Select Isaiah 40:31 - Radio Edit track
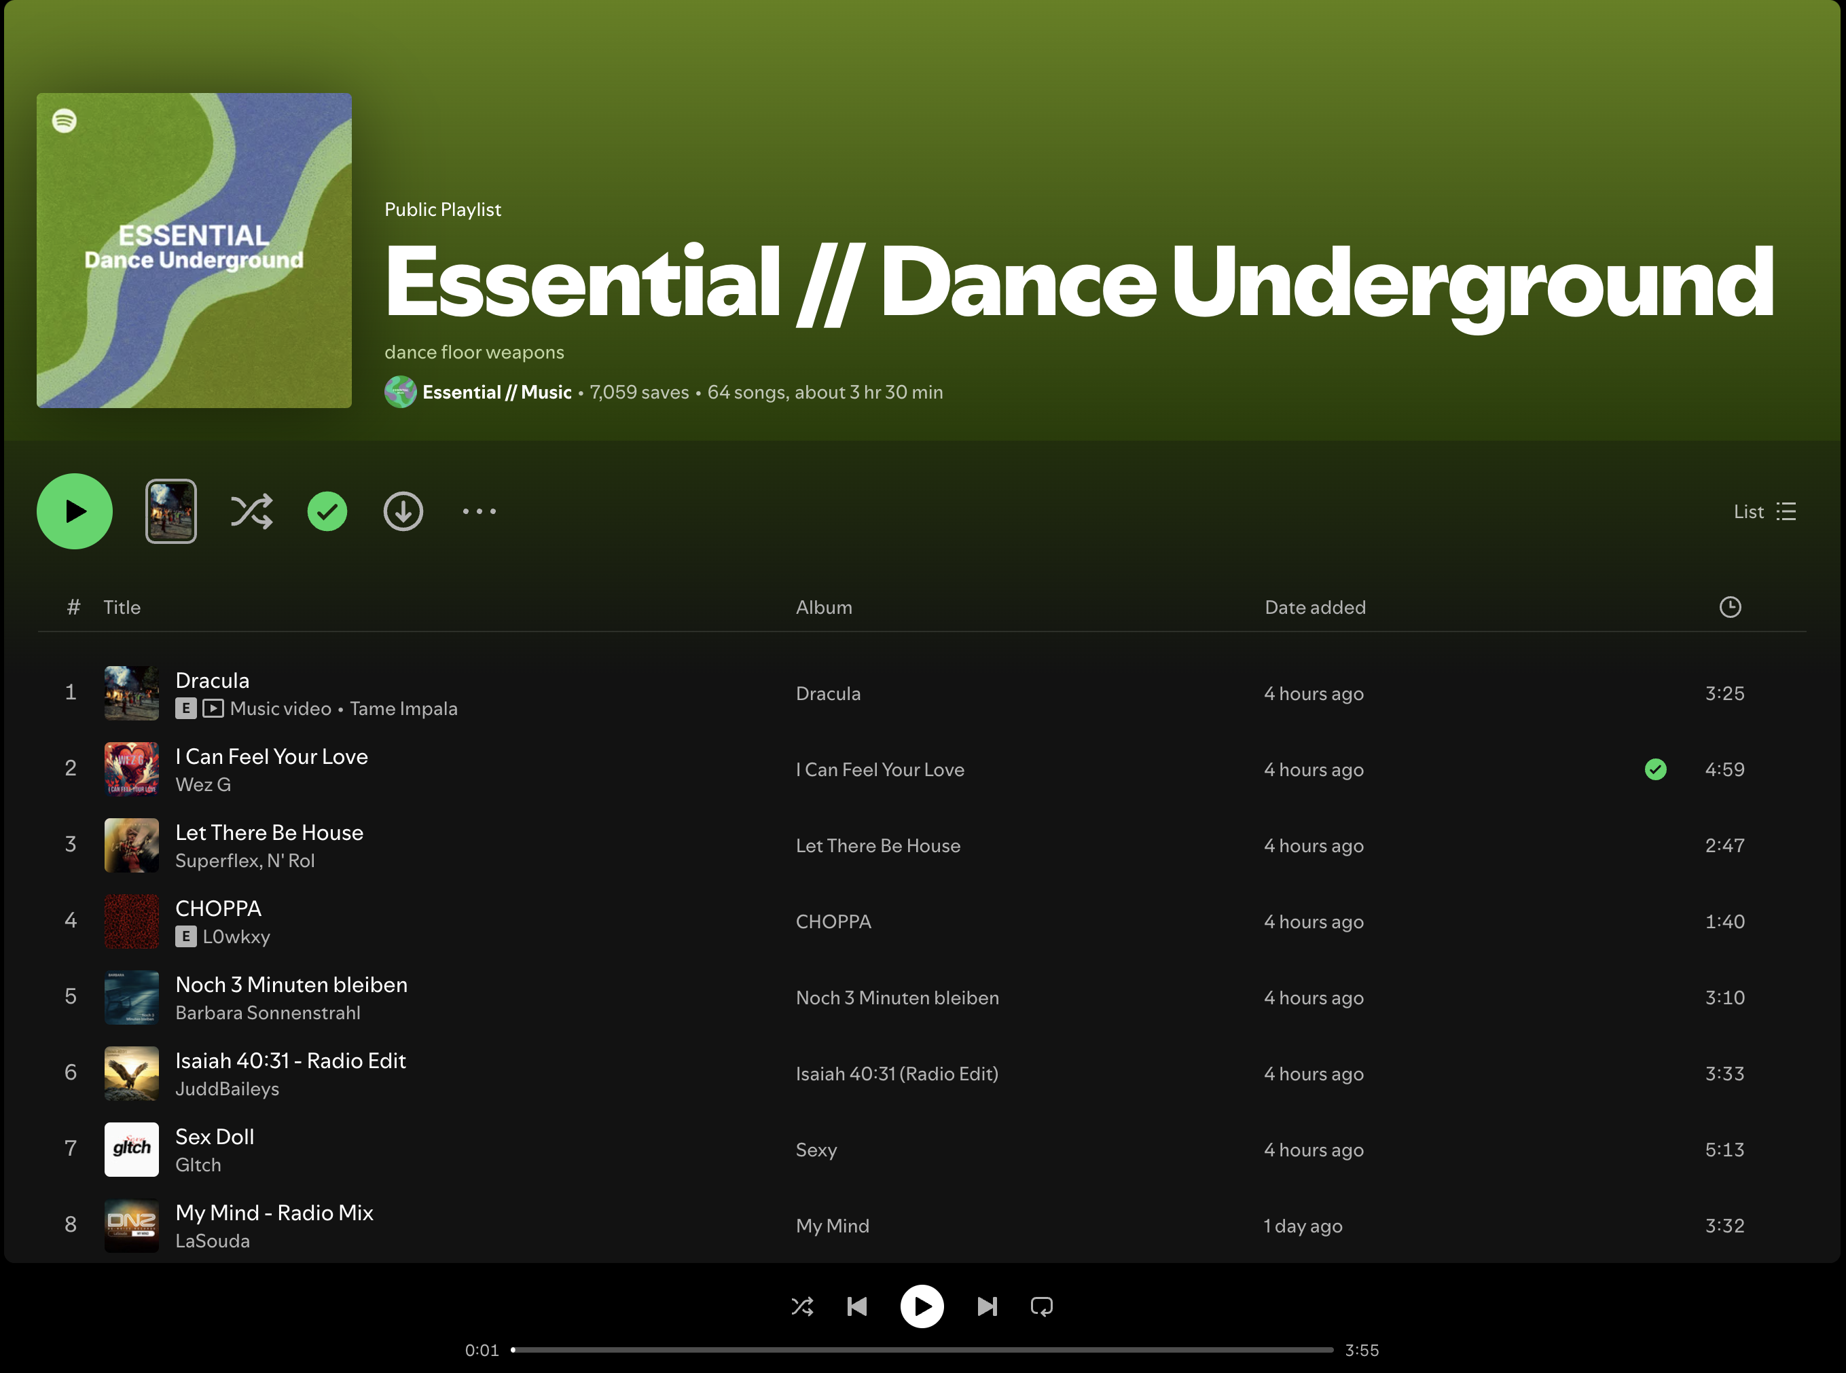1846x1373 pixels. [x=290, y=1061]
